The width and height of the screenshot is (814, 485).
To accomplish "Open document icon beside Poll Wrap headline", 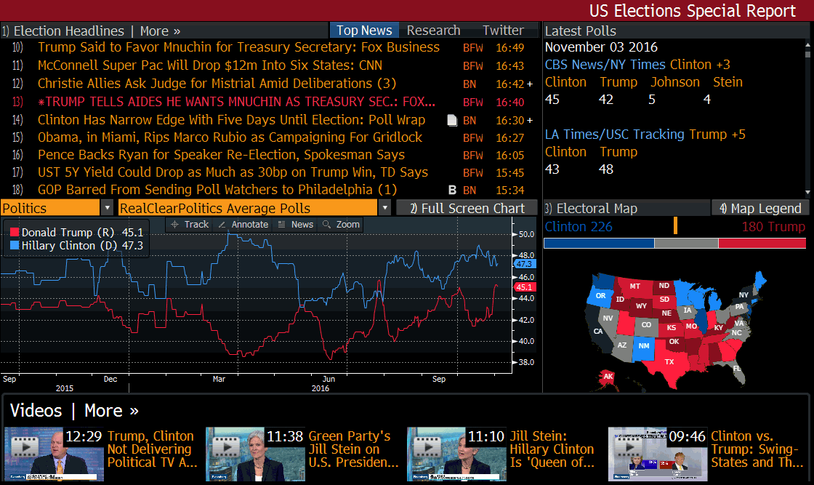I will click(452, 121).
